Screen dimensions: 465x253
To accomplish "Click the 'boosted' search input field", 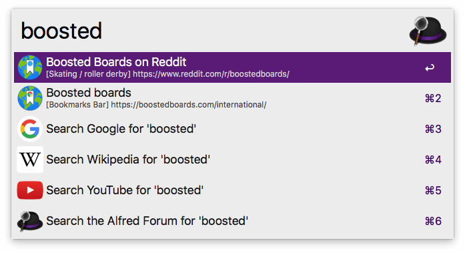I will (x=207, y=31).
